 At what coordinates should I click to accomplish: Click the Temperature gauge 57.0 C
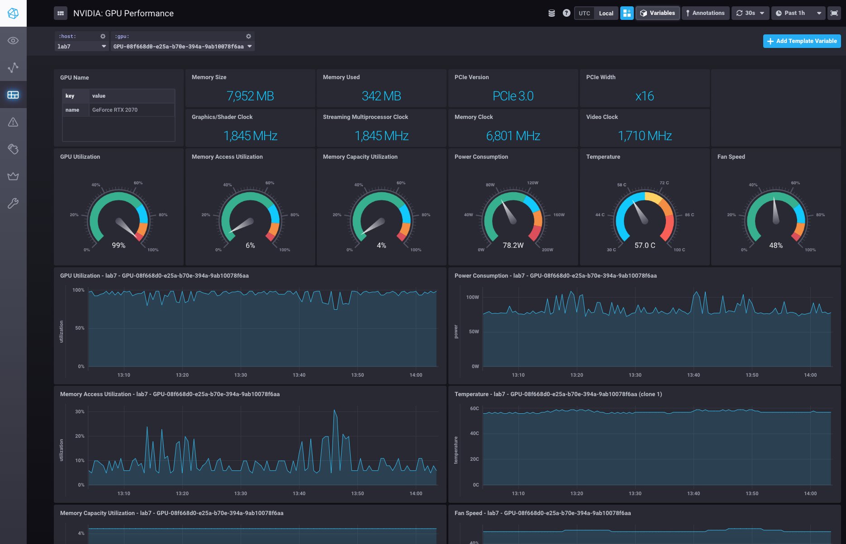(x=645, y=217)
